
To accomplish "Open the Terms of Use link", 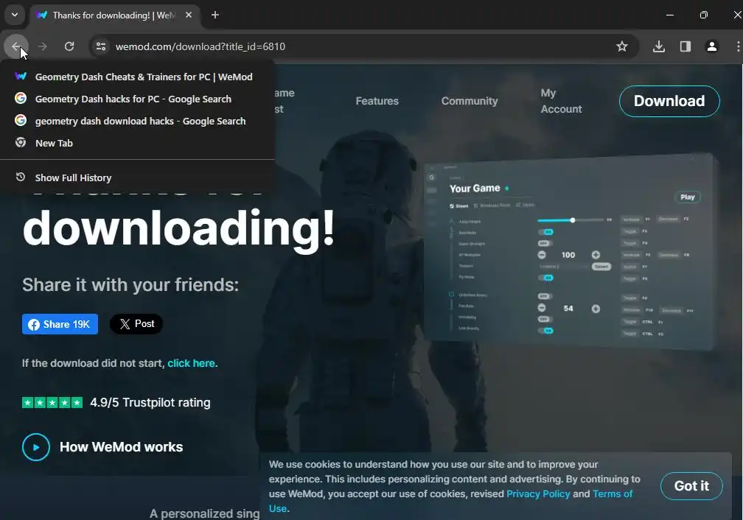I will click(x=613, y=493).
